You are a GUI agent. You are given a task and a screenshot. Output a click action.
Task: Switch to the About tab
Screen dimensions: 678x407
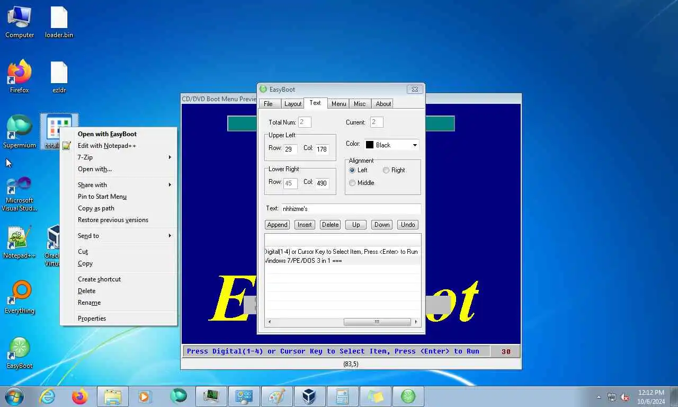383,104
